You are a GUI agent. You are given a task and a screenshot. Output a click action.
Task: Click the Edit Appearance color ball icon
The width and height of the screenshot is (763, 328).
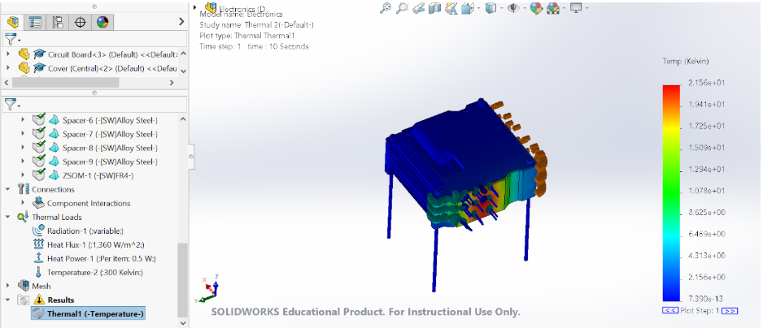coord(536,8)
